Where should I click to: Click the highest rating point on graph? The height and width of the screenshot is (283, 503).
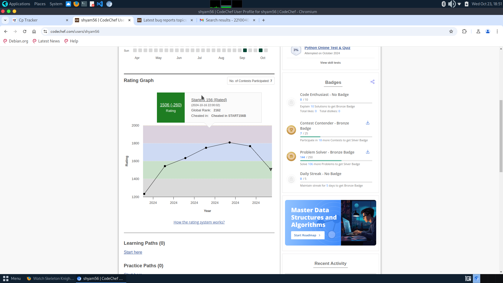[x=229, y=143]
